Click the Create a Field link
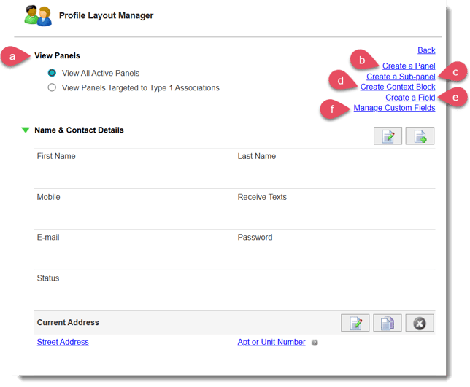The width and height of the screenshot is (470, 387). point(409,98)
